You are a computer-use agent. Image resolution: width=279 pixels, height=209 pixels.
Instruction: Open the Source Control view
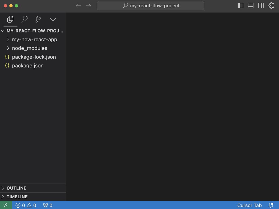pyautogui.click(x=38, y=19)
